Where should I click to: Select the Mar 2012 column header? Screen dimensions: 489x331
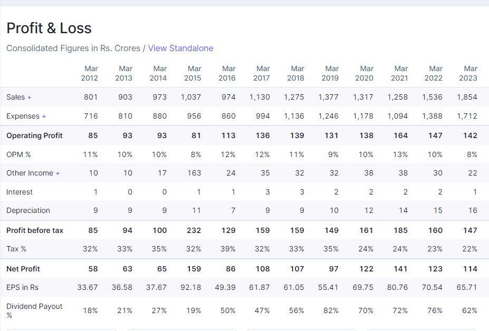click(90, 73)
